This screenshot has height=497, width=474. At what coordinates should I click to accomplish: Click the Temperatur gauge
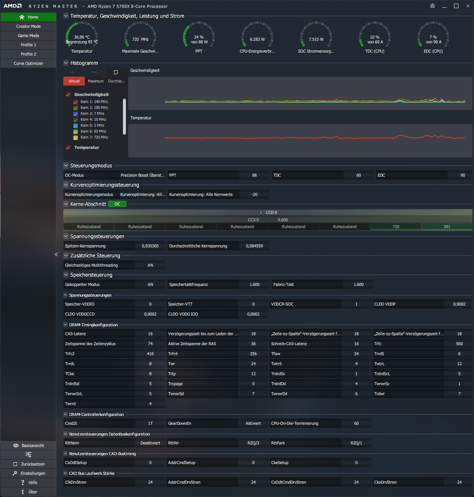click(82, 38)
